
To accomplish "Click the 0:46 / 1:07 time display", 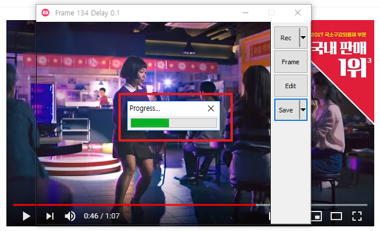I will pyautogui.click(x=102, y=216).
